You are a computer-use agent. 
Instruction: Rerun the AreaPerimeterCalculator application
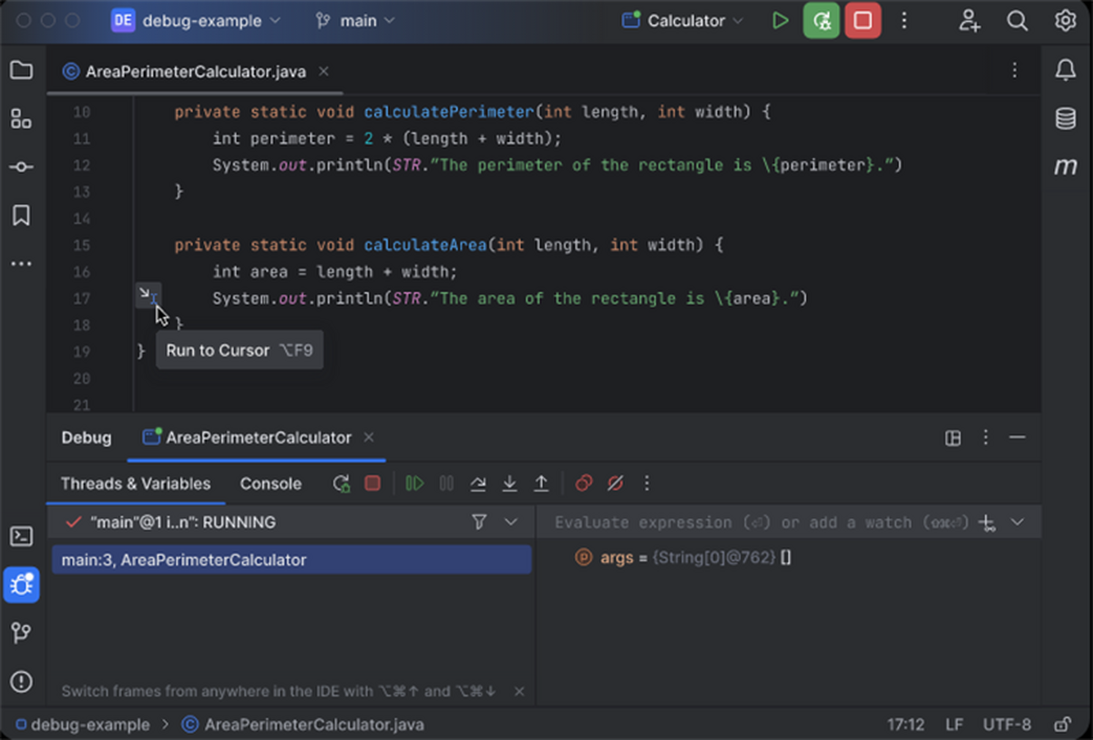pyautogui.click(x=341, y=483)
